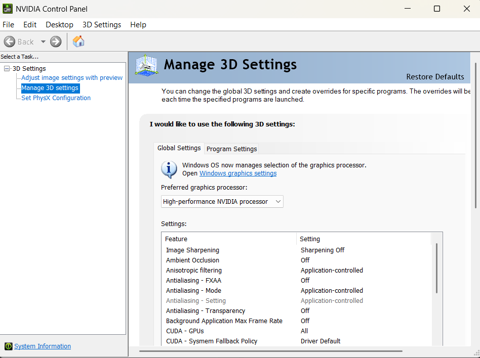Open the Edit menu

click(x=30, y=25)
